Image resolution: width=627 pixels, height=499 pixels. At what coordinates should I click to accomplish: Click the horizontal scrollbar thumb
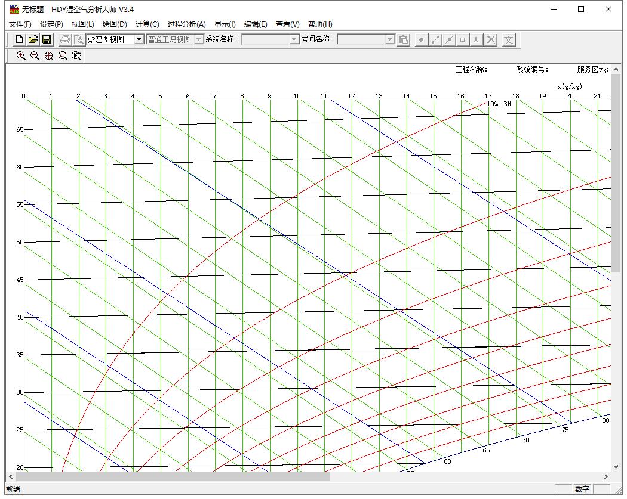click(x=173, y=476)
